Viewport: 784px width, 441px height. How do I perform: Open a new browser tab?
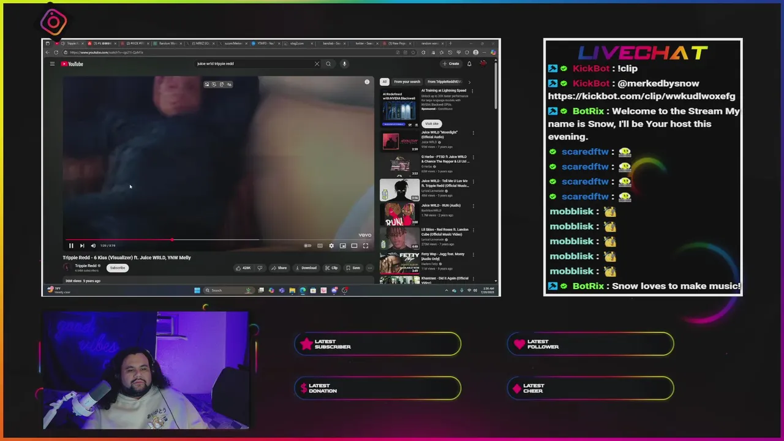450,43
